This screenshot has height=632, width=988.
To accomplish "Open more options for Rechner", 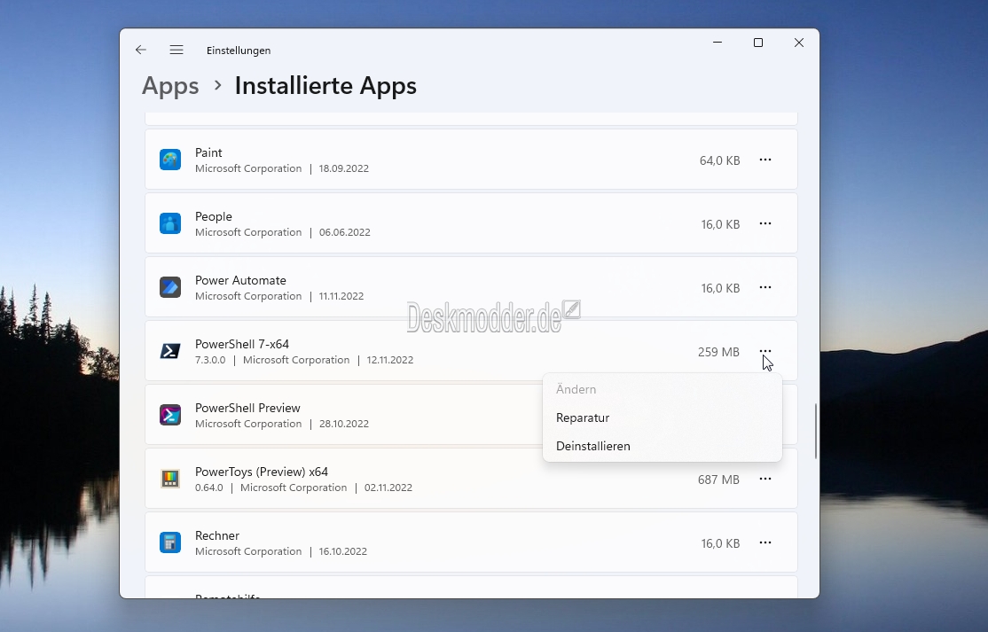I will tap(765, 542).
